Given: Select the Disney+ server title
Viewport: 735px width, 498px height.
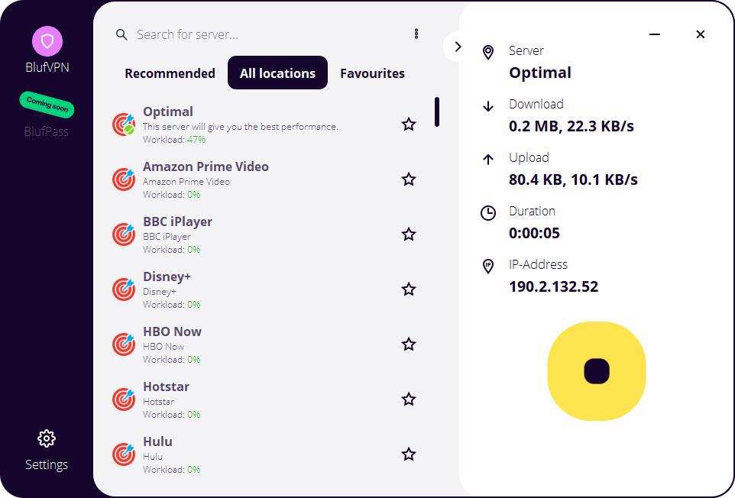Looking at the screenshot, I should pos(167,276).
